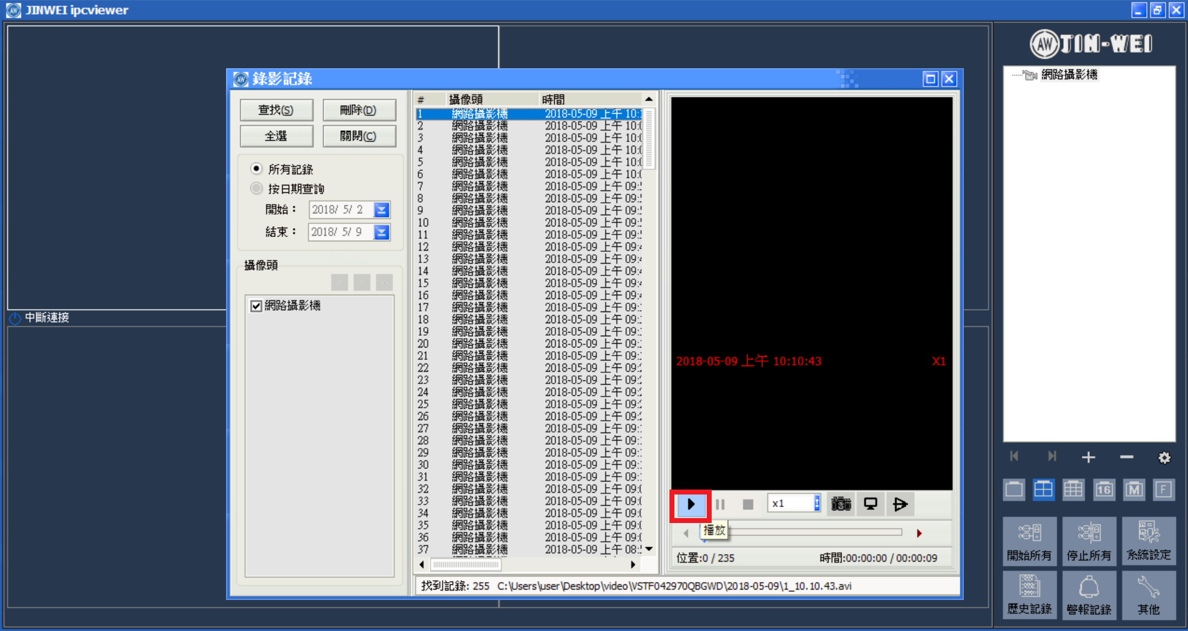This screenshot has width=1188, height=631.
Task: Go to next page icon in sidebar
Action: pyautogui.click(x=1051, y=457)
